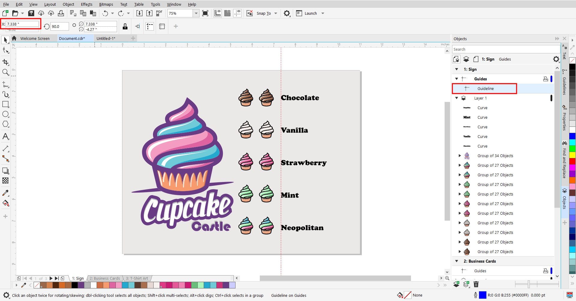The image size is (576, 301).
Task: Toggle print icon on Sign Guides layer
Action: [x=545, y=79]
